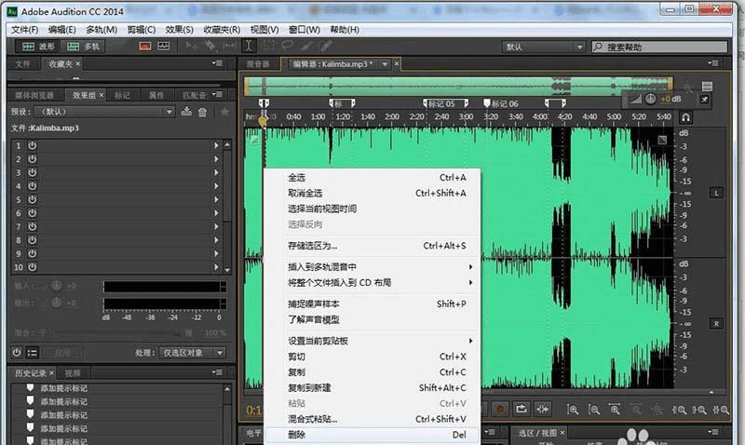Viewport: 745px width, 445px height.
Task: Expand the 处理 仅选区对象 dropdown
Action: coord(193,353)
